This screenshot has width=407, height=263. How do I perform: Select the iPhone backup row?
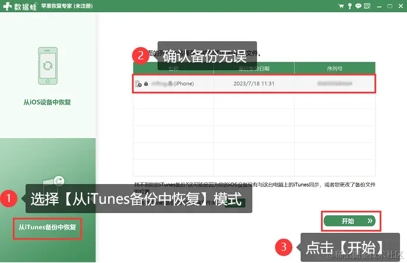(254, 84)
